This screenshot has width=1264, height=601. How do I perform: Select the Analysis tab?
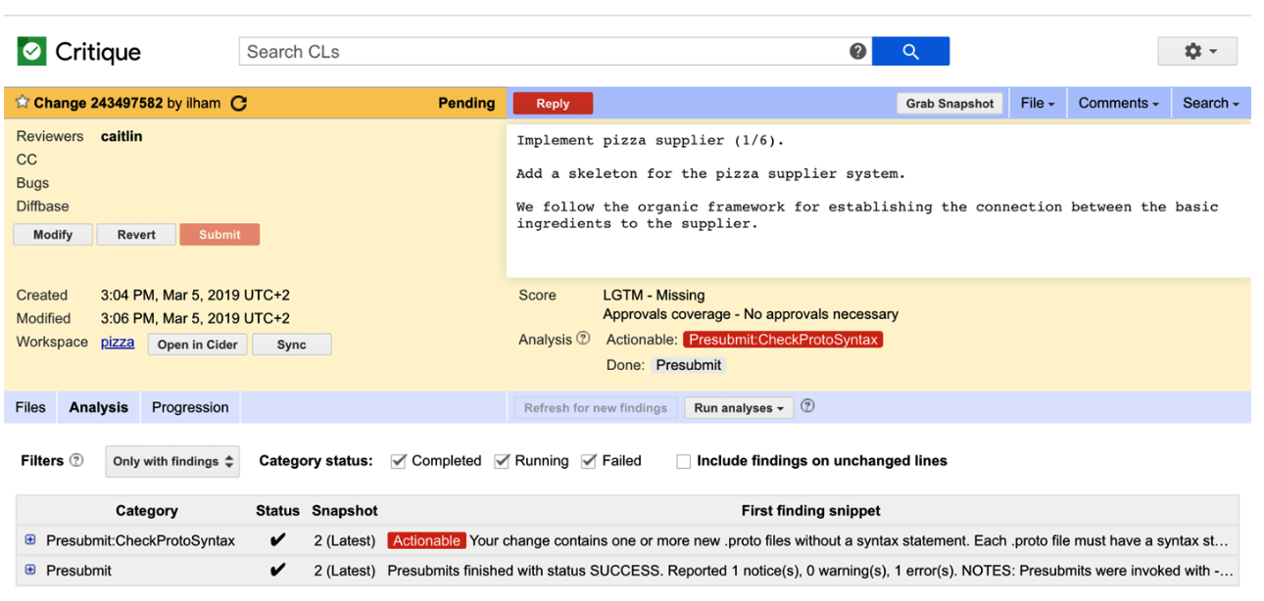click(98, 407)
